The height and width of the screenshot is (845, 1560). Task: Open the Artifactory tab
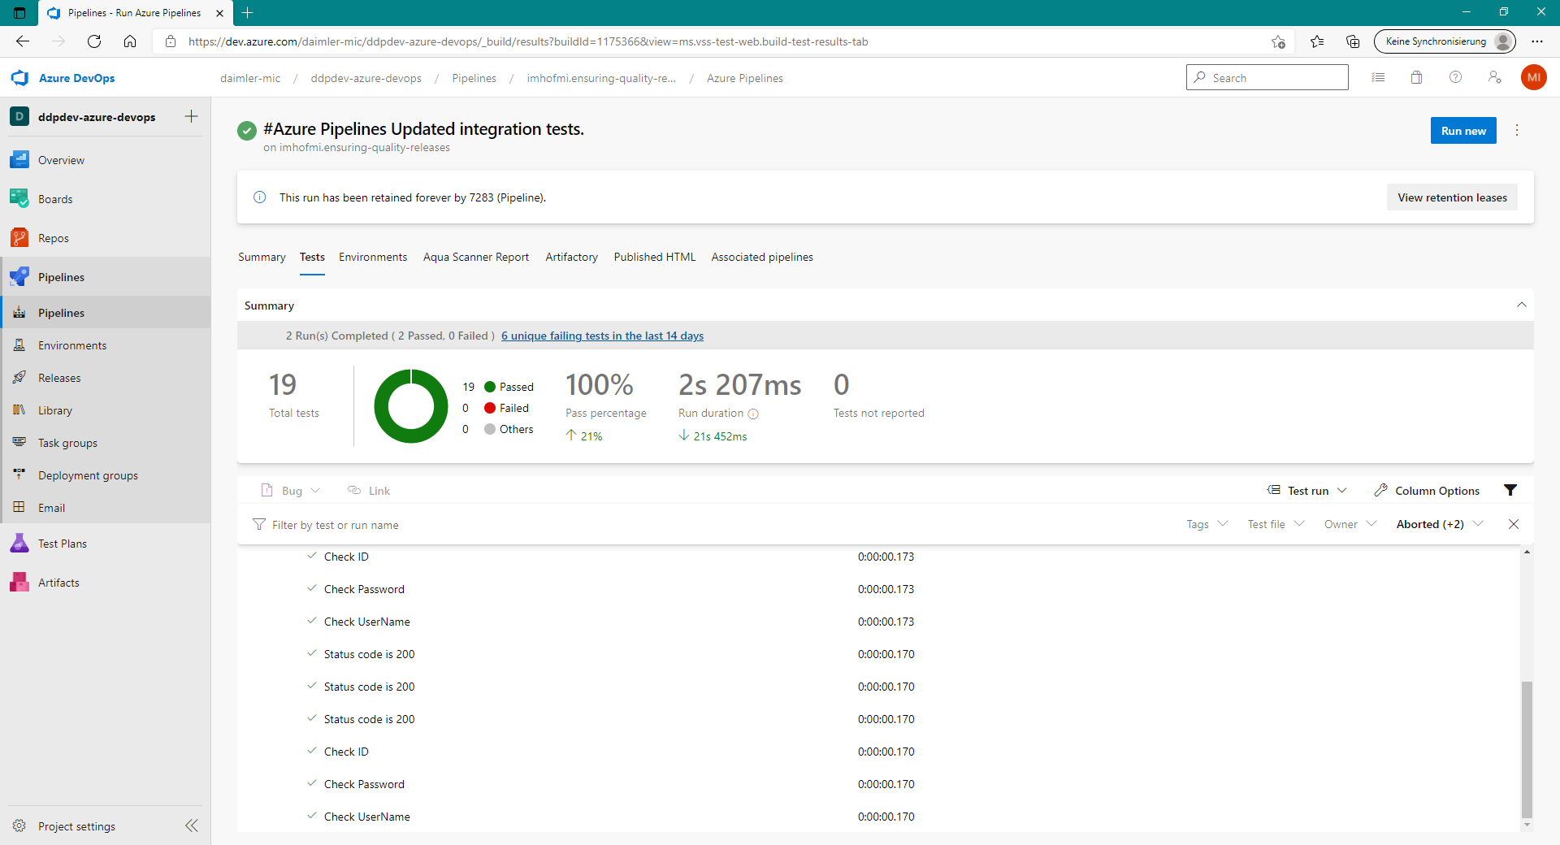coord(571,257)
